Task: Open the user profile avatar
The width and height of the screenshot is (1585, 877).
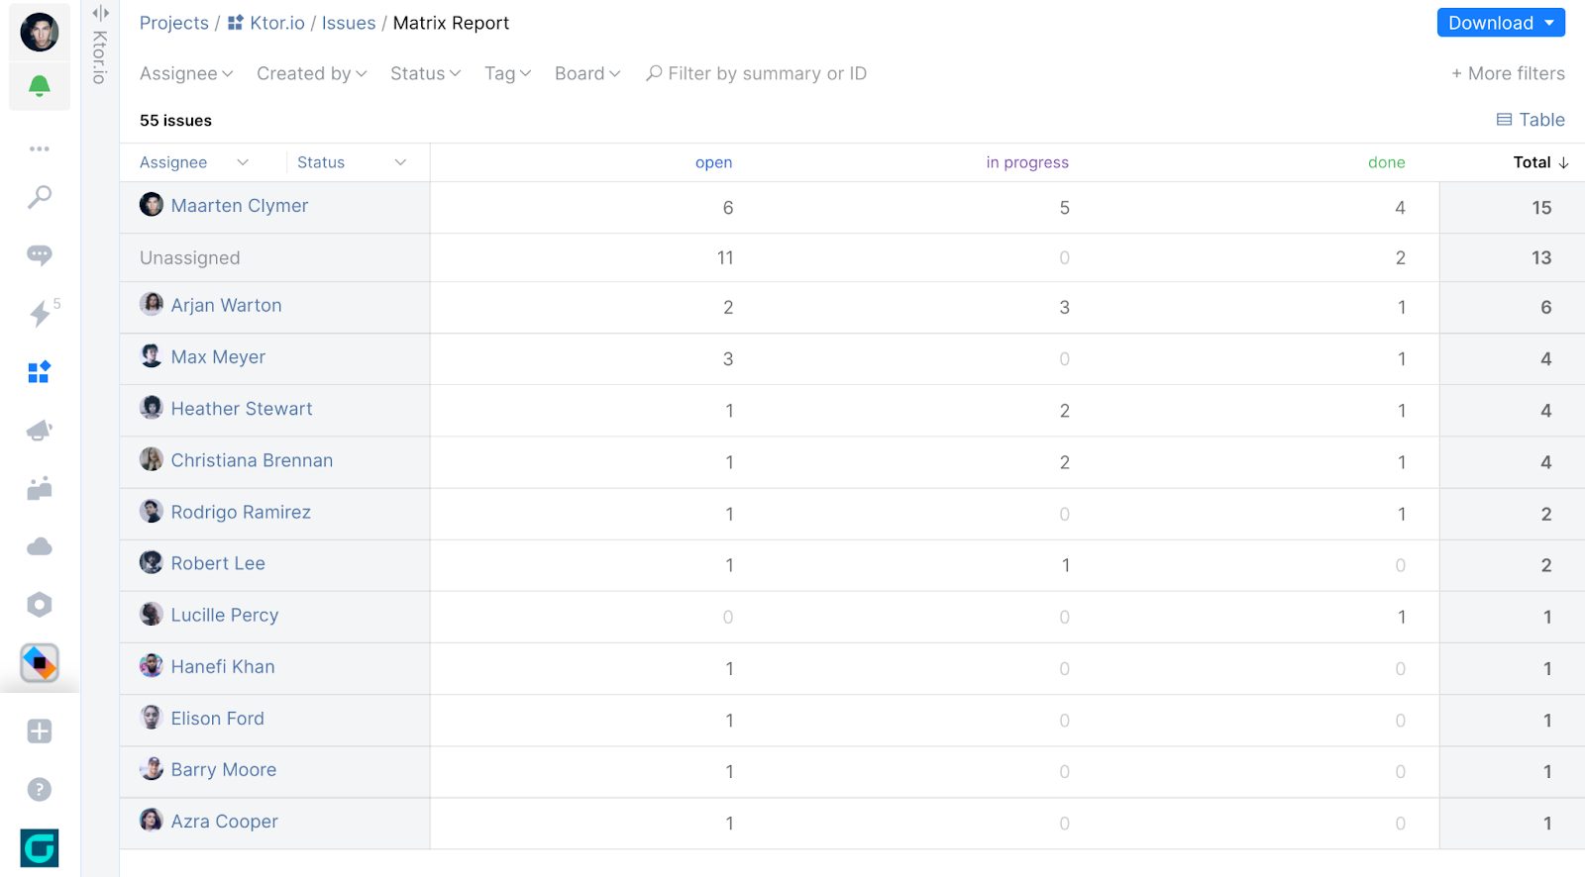Action: [40, 32]
